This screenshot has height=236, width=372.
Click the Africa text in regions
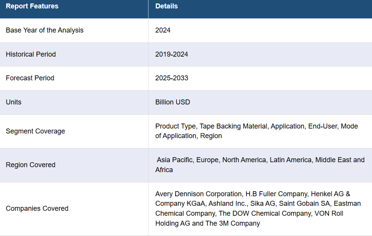click(164, 170)
